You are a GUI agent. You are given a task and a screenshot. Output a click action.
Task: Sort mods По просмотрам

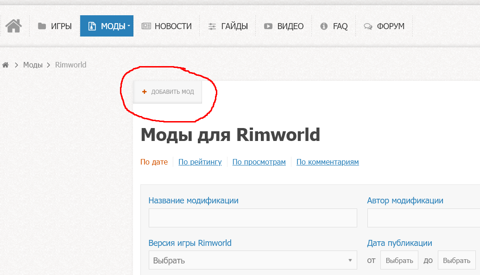[259, 162]
